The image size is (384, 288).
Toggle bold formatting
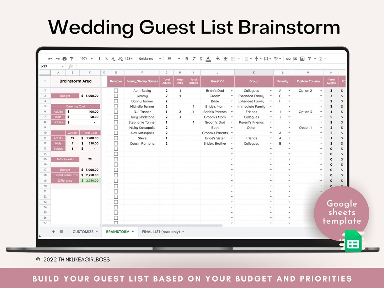tap(187, 59)
